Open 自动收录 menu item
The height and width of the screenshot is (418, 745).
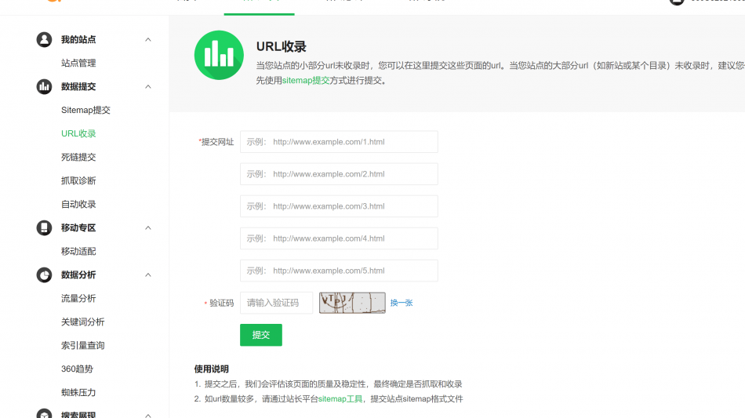point(78,204)
